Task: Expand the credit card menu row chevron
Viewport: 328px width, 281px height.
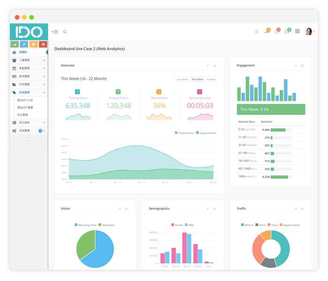Action: [x=44, y=76]
